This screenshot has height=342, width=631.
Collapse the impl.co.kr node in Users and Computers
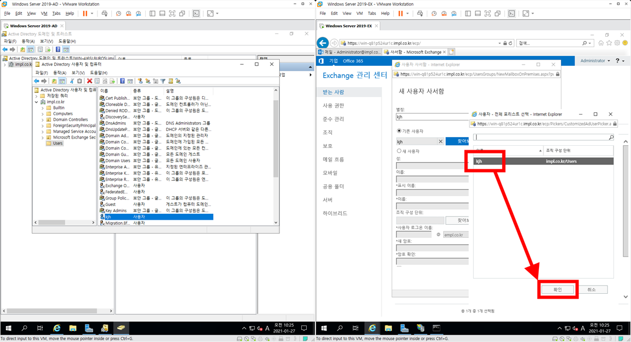[37, 102]
